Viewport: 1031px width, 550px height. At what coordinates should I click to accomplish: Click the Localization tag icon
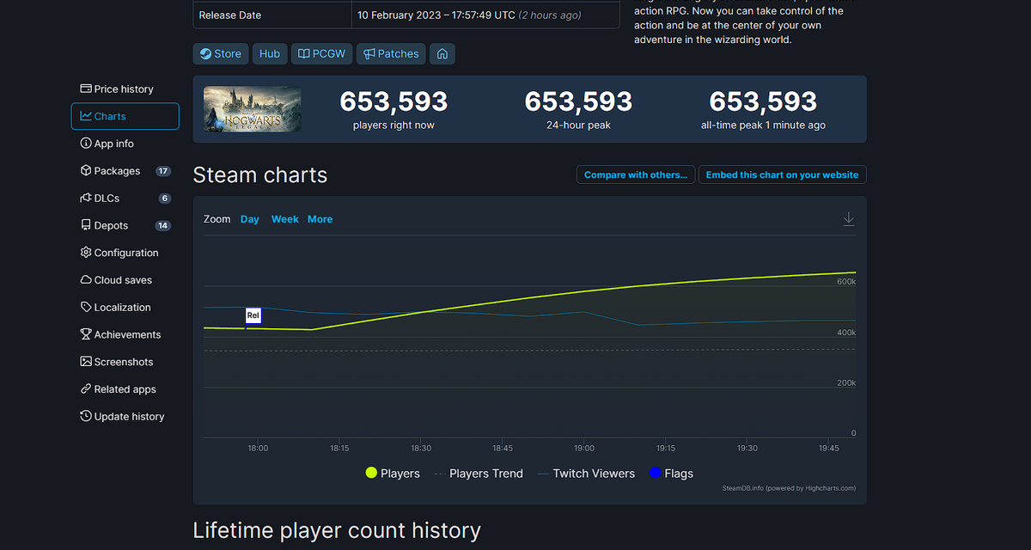click(x=86, y=307)
